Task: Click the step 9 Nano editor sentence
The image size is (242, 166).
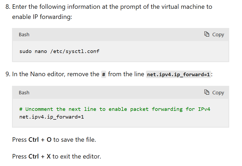Action: 109,74
